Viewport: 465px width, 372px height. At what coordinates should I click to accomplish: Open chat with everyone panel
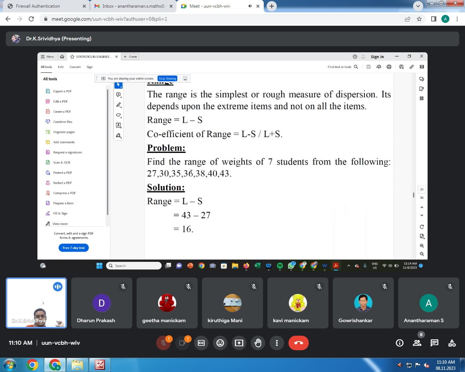[434, 343]
